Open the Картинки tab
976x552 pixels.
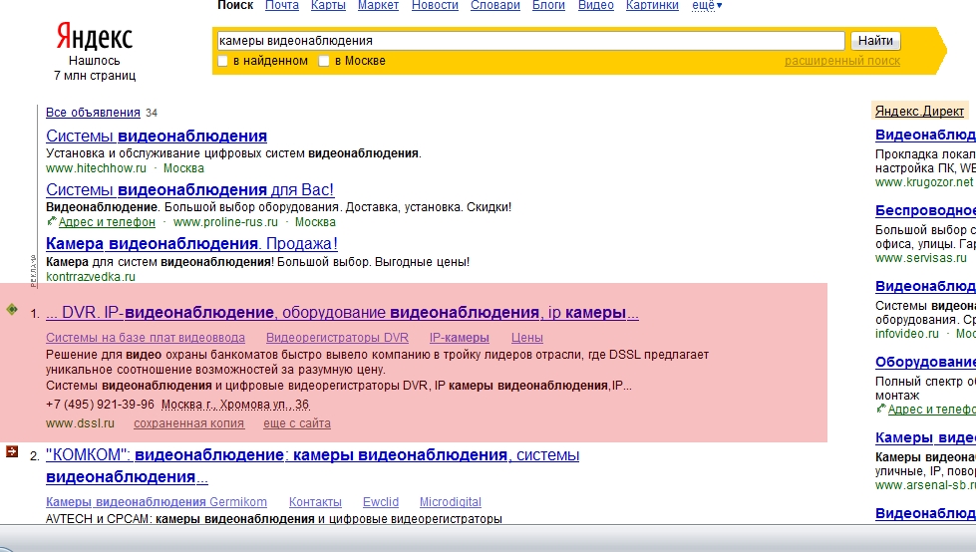(652, 6)
